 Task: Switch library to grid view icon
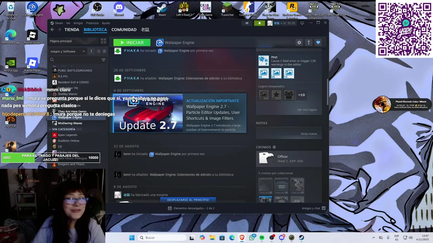click(x=104, y=41)
